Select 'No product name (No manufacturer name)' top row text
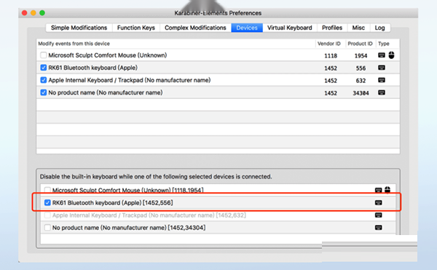 click(x=106, y=92)
